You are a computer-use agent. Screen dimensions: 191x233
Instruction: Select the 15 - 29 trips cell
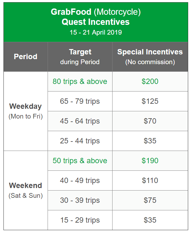coord(80,220)
